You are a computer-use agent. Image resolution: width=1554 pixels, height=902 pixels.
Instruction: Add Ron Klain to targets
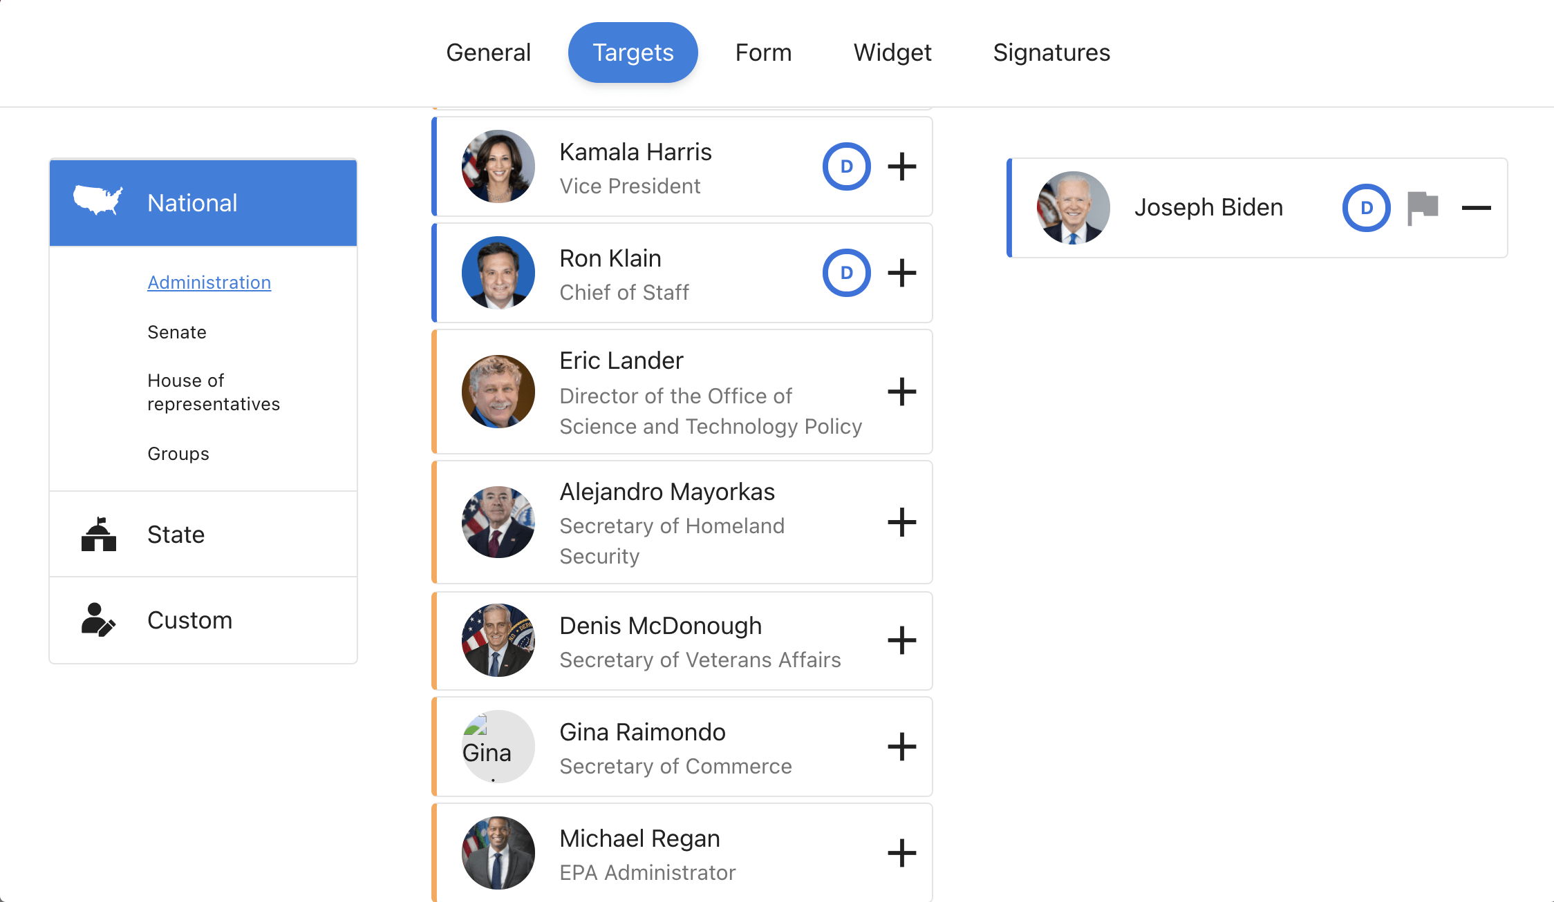point(901,273)
